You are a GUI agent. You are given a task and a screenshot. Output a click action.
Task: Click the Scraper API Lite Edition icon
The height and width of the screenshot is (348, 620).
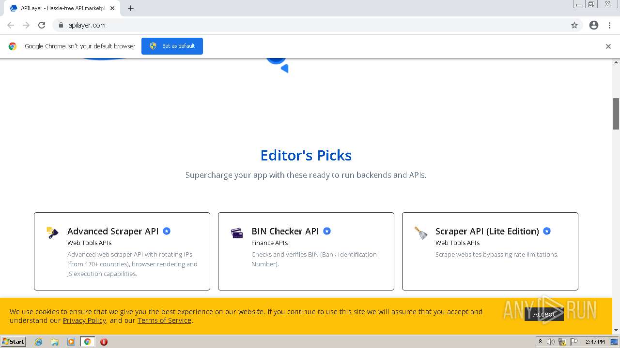pos(421,233)
